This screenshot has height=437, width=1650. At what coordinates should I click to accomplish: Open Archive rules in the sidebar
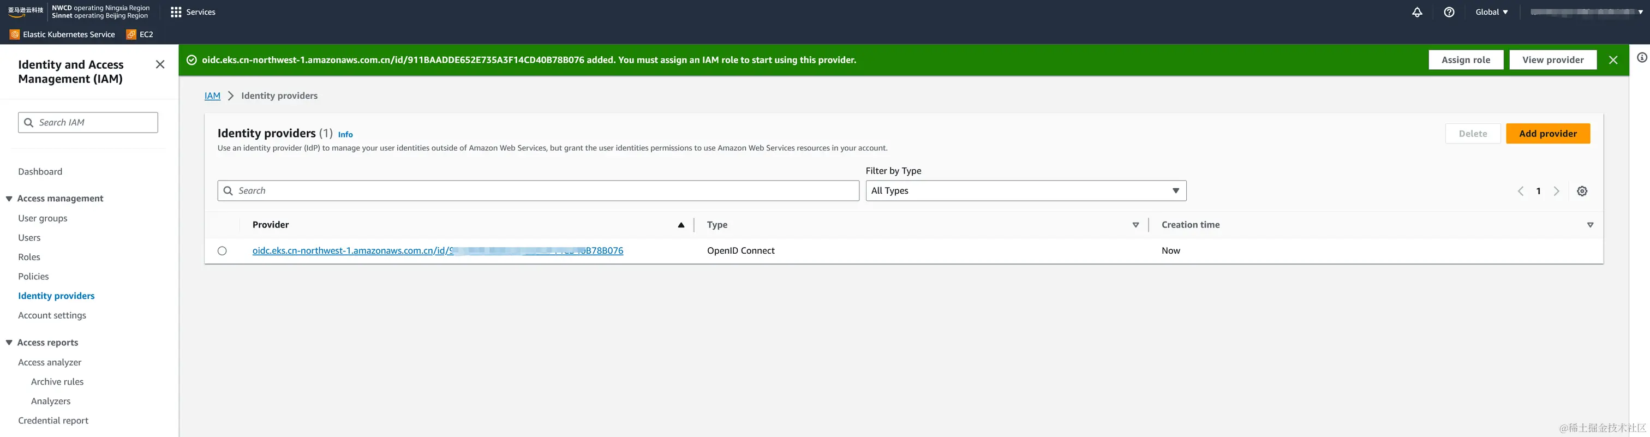57,382
